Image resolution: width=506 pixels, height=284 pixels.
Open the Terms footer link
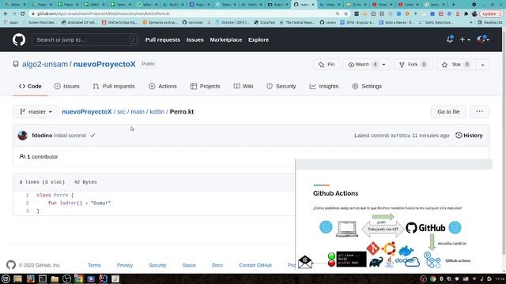click(94, 265)
